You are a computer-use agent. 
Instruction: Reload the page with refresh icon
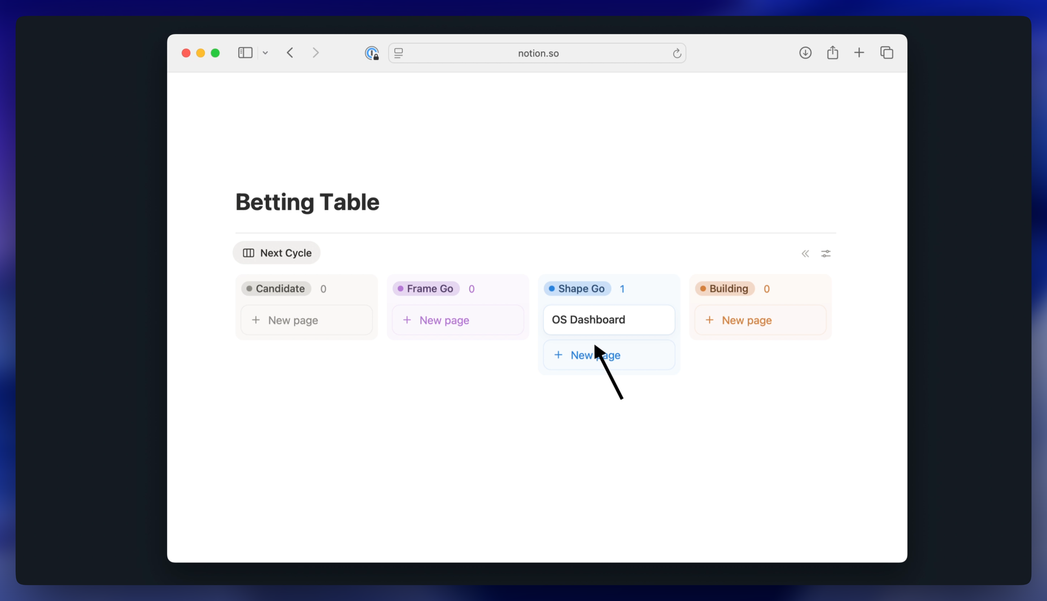pos(676,53)
